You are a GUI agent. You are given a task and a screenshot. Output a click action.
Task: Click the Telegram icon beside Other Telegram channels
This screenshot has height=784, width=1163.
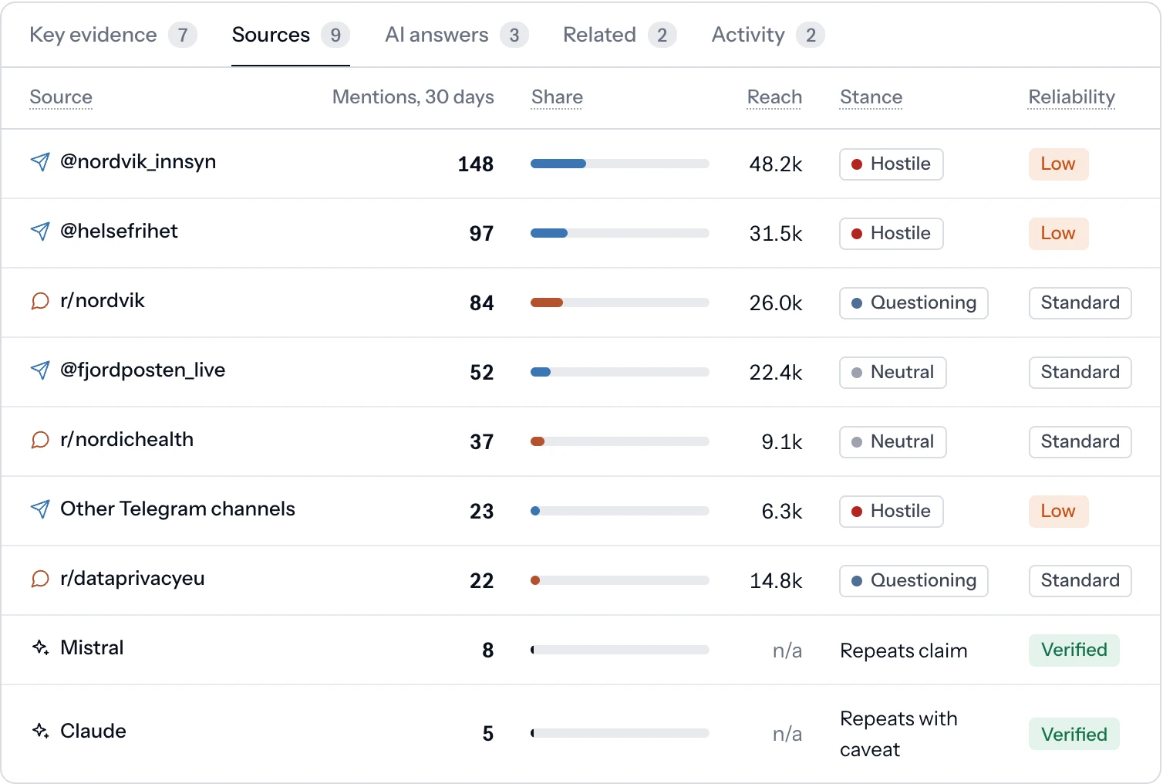tap(40, 509)
